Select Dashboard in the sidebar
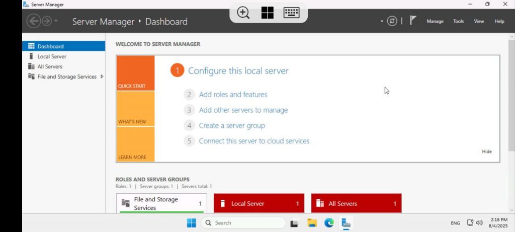Viewport: 515px width, 232px height. click(x=64, y=46)
